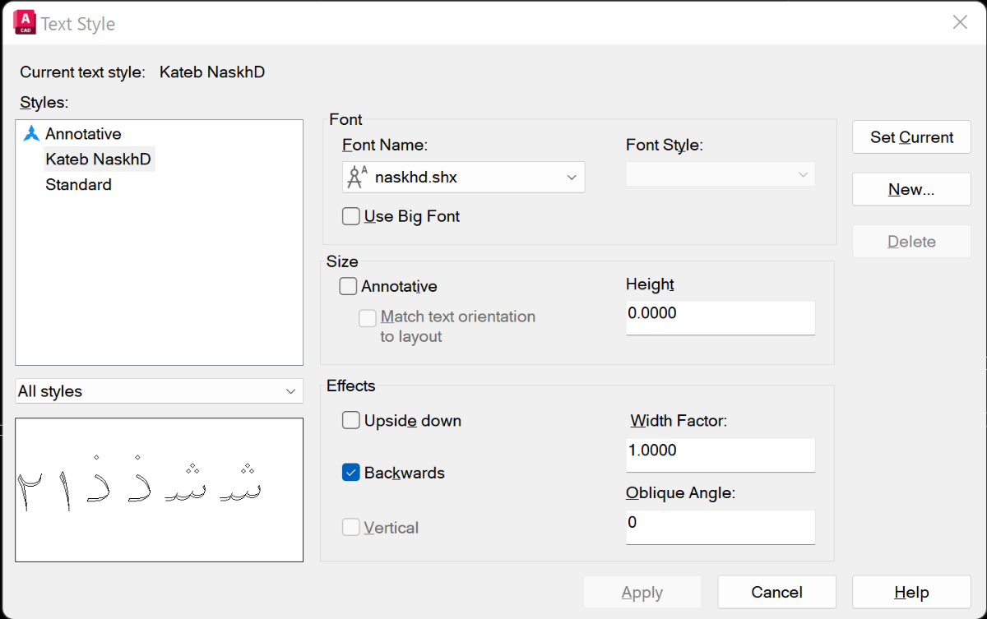
Task: Close the Text Style dialog
Action: click(x=960, y=22)
